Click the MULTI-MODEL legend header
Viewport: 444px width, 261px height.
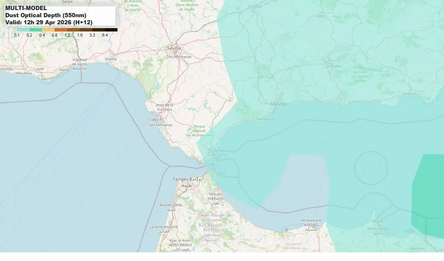(x=26, y=7)
